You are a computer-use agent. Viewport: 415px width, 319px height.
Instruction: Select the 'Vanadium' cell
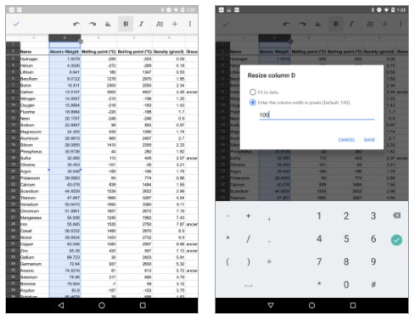[x=34, y=204]
